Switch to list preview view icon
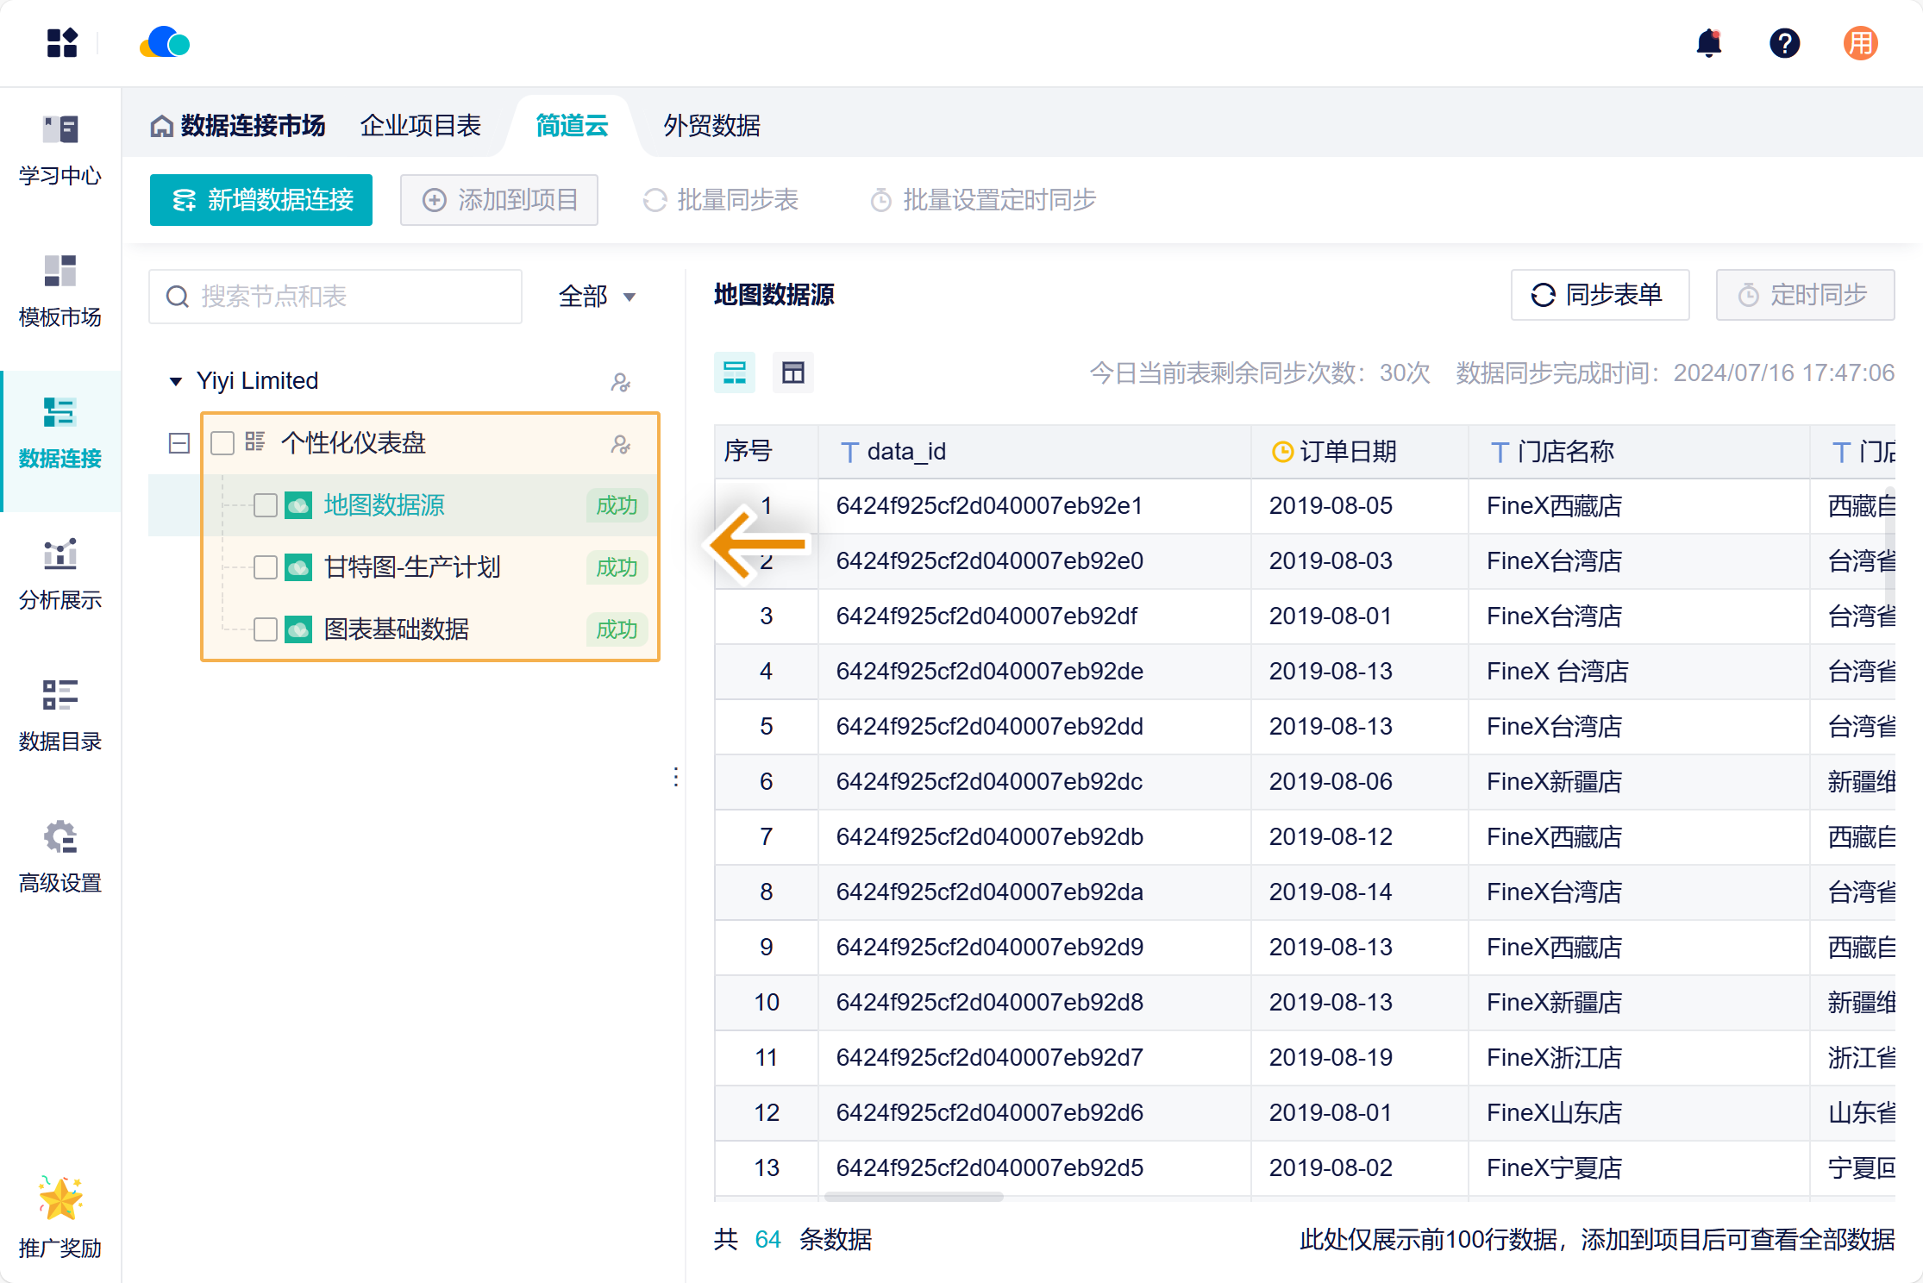Screen dimensions: 1923x1283 click(735, 372)
